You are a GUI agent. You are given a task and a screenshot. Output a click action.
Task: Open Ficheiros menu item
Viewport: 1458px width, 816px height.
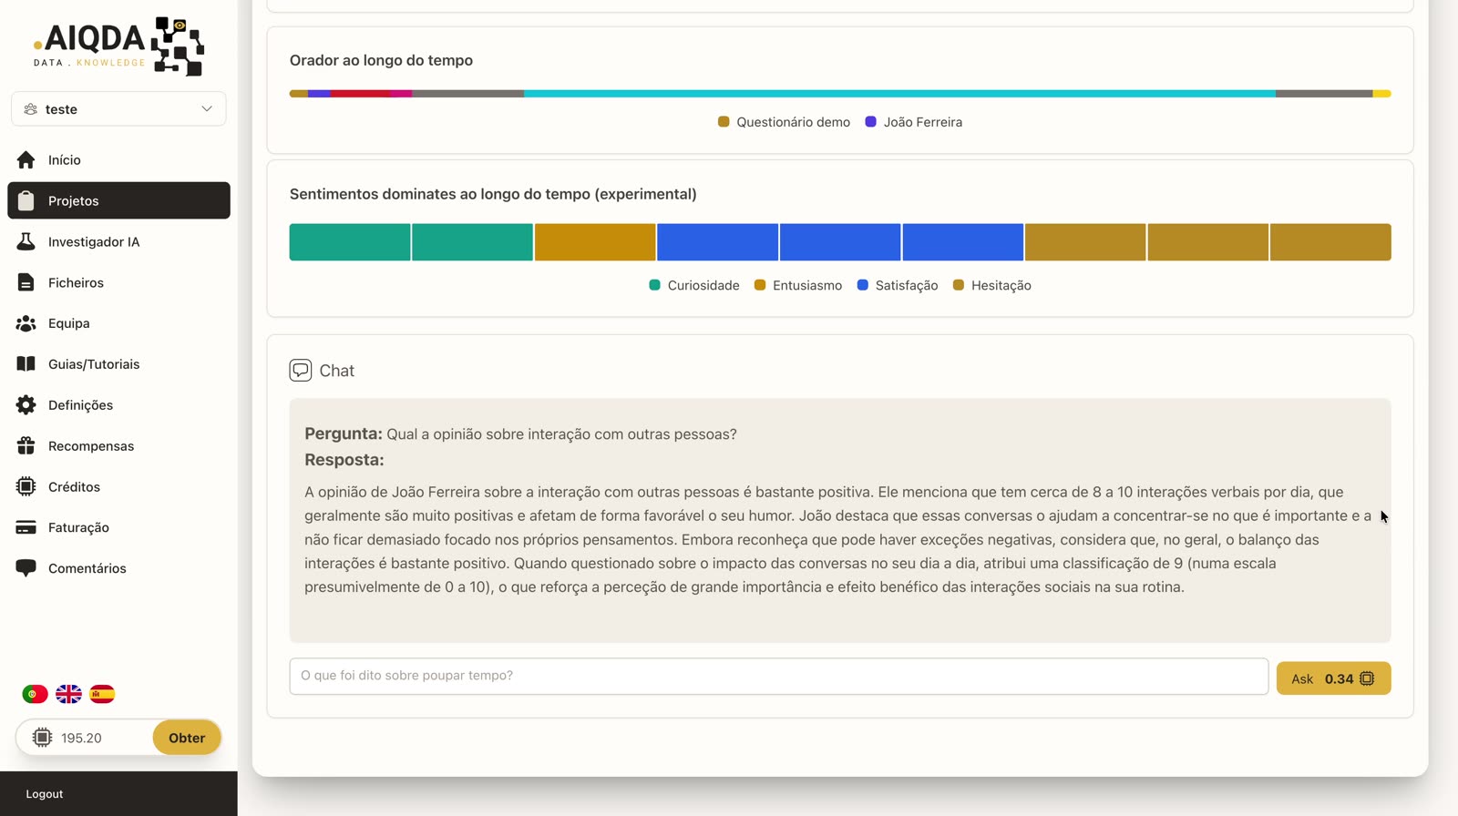118,282
